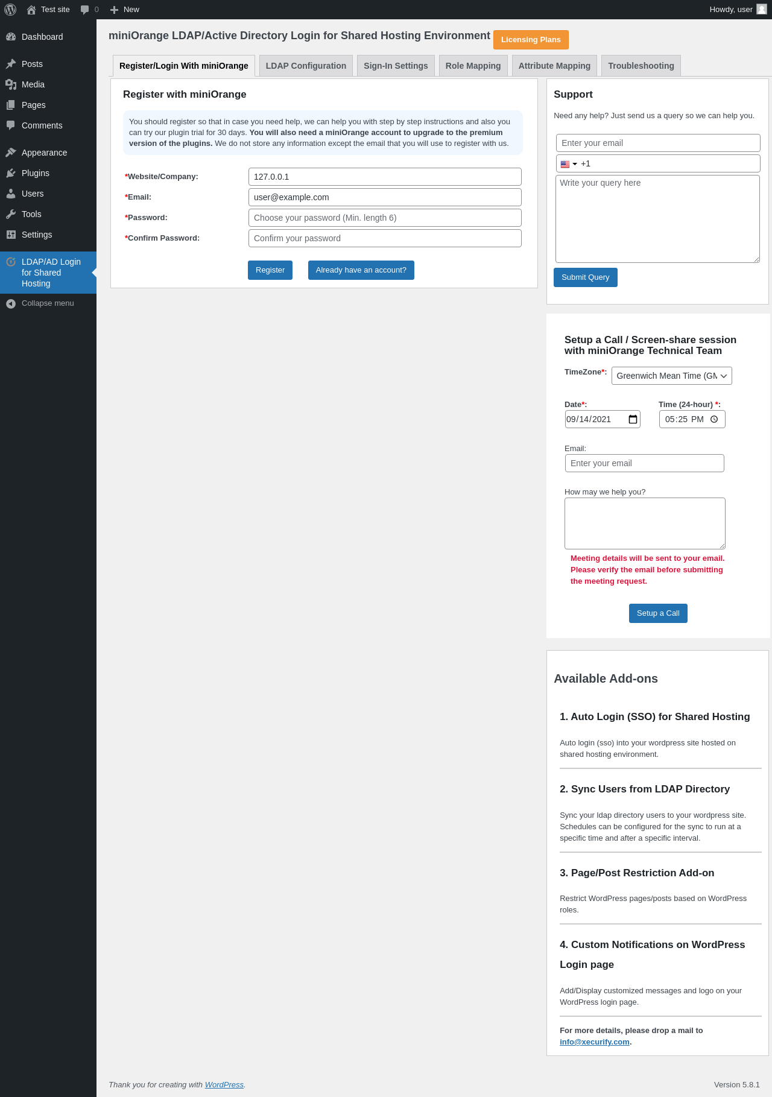
Task: Click the Comments icon in sidebar
Action: [11, 125]
